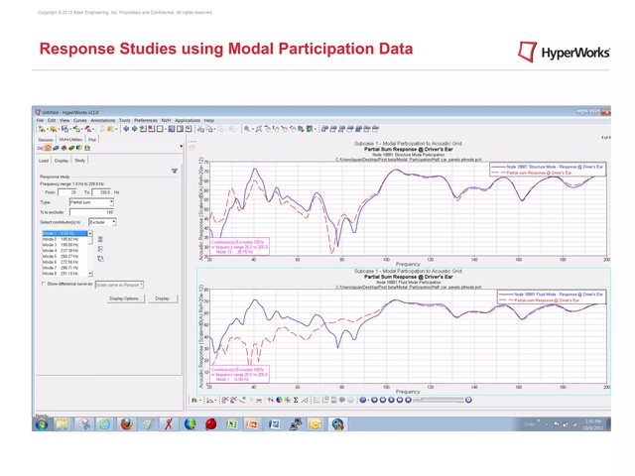Click the reverse selection icon beside mode list
This screenshot has width=635, height=476.
pos(100,258)
